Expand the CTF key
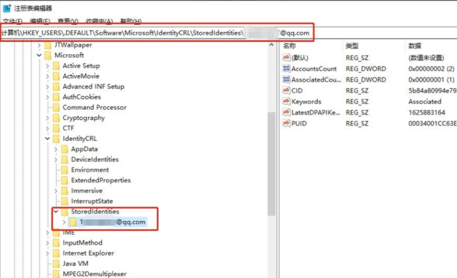457x278 pixels. [x=48, y=128]
